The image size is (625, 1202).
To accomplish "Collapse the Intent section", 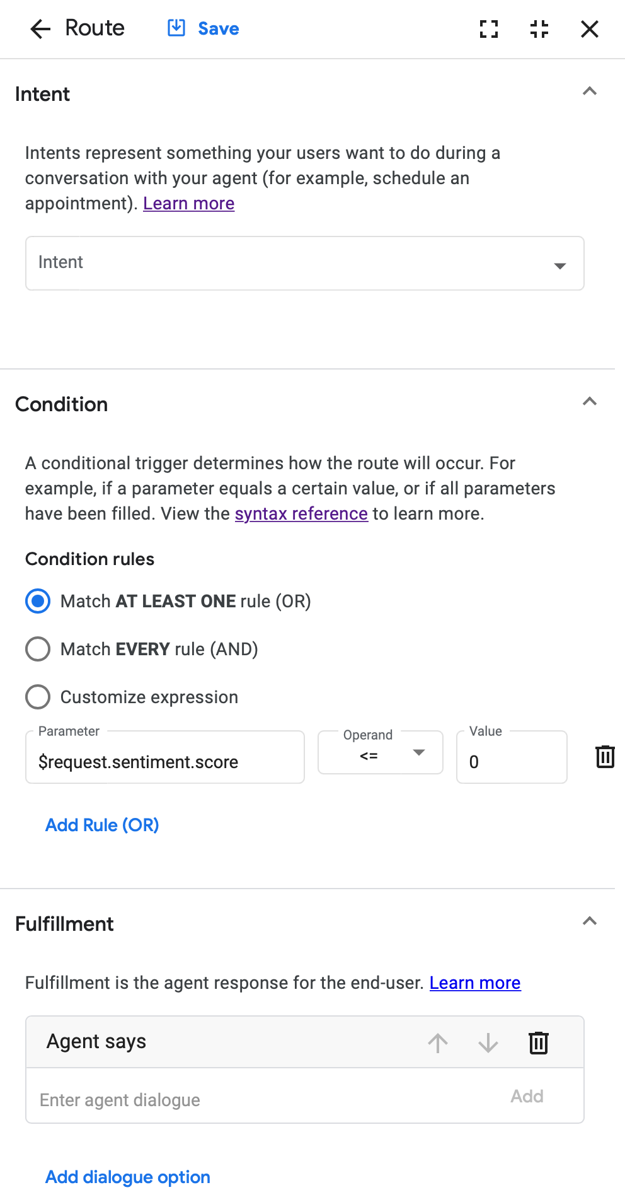I will coord(590,91).
